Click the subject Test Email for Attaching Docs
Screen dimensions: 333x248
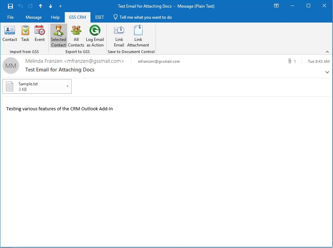60,70
